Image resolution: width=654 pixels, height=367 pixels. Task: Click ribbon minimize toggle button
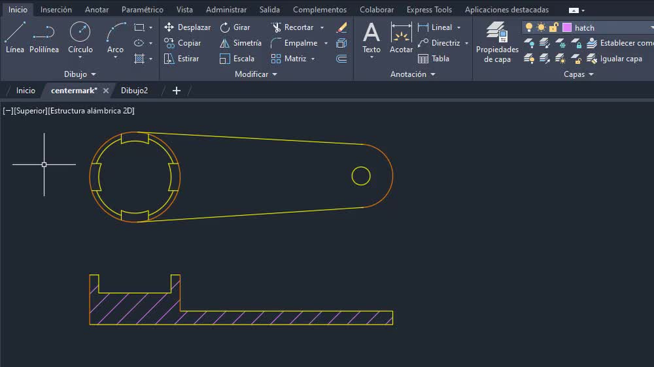574,10
